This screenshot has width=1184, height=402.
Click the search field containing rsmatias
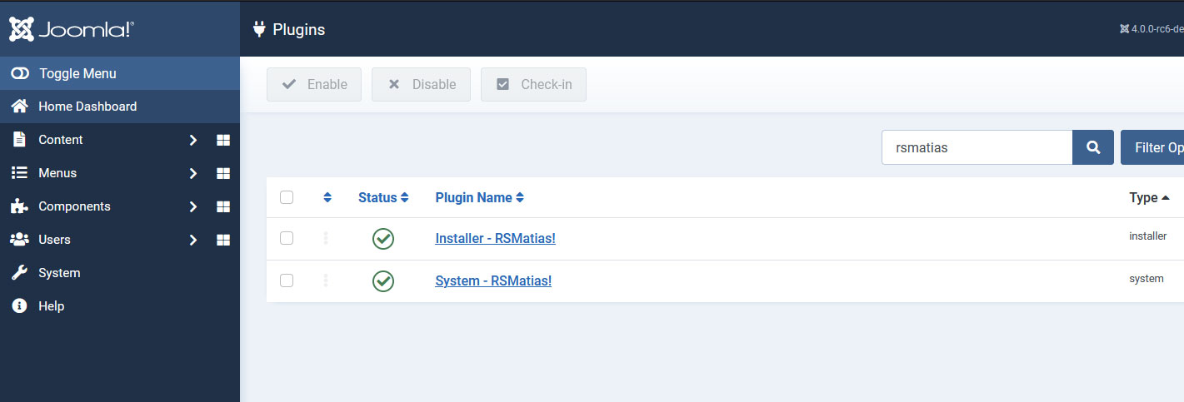tap(977, 147)
